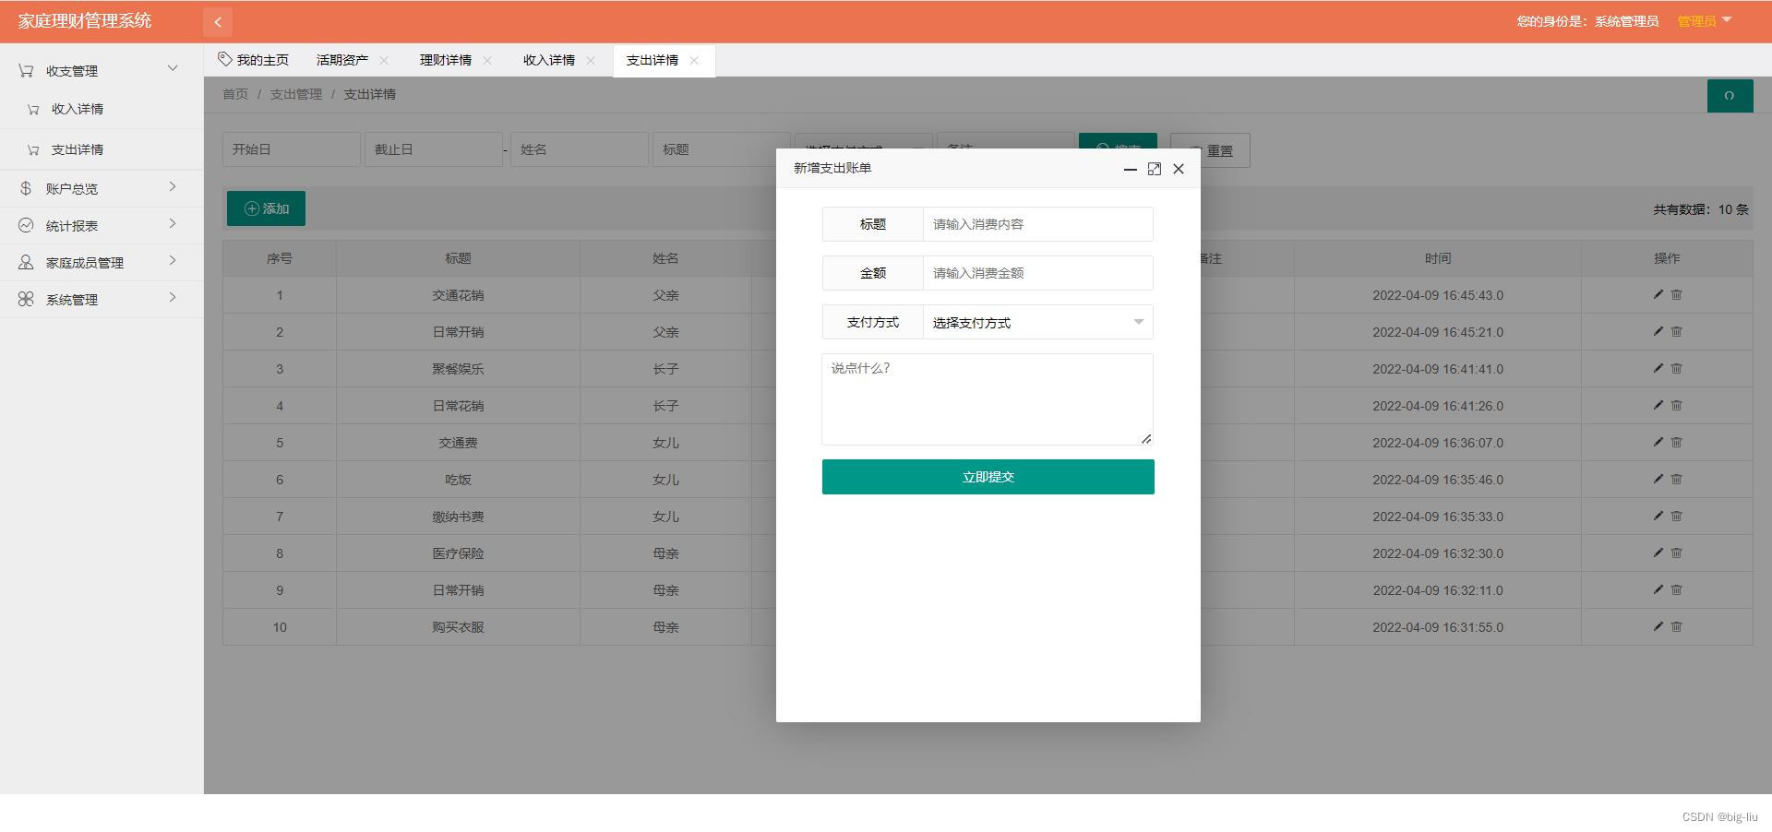The image size is (1772, 832).
Task: Minimize the 新增支出账单 dialog
Action: pos(1130,169)
